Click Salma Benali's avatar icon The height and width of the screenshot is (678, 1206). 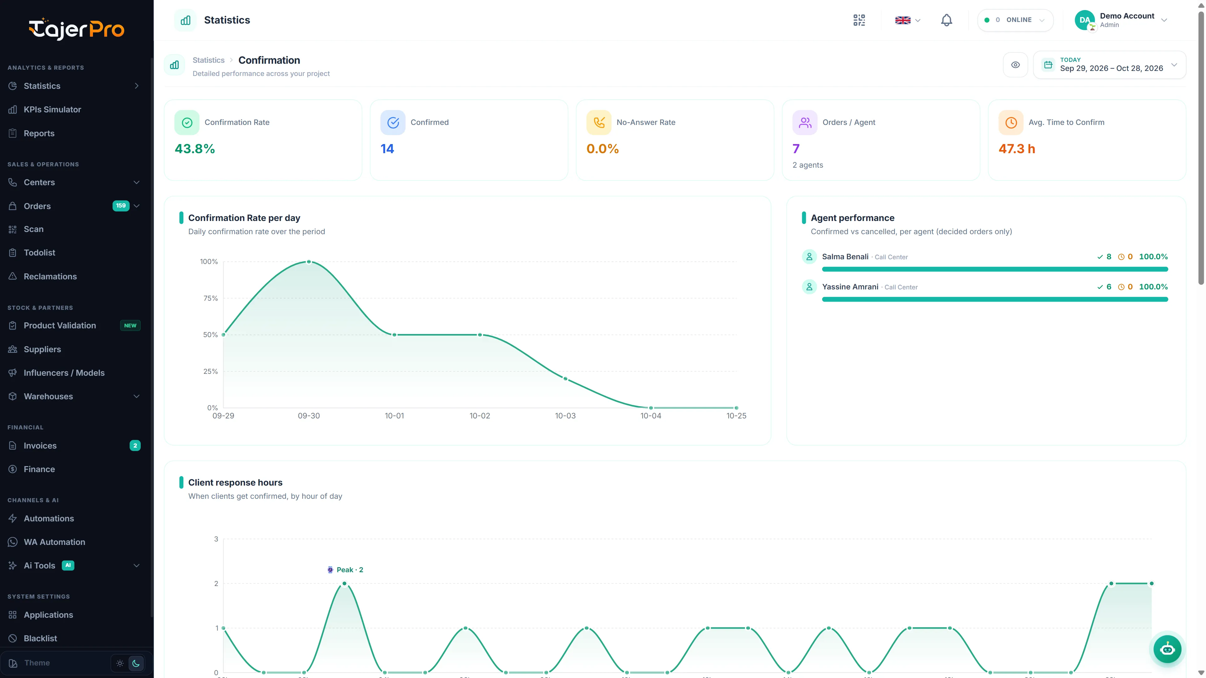(809, 257)
